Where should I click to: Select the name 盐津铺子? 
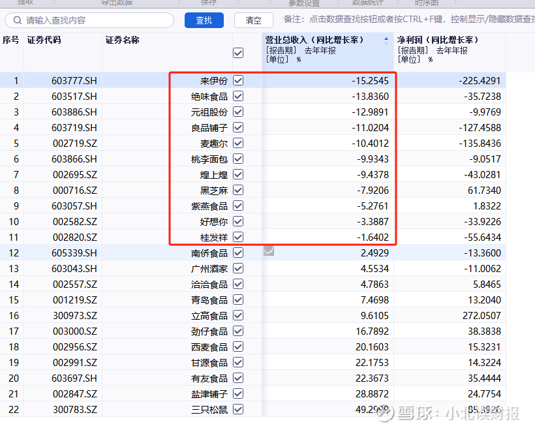(209, 394)
